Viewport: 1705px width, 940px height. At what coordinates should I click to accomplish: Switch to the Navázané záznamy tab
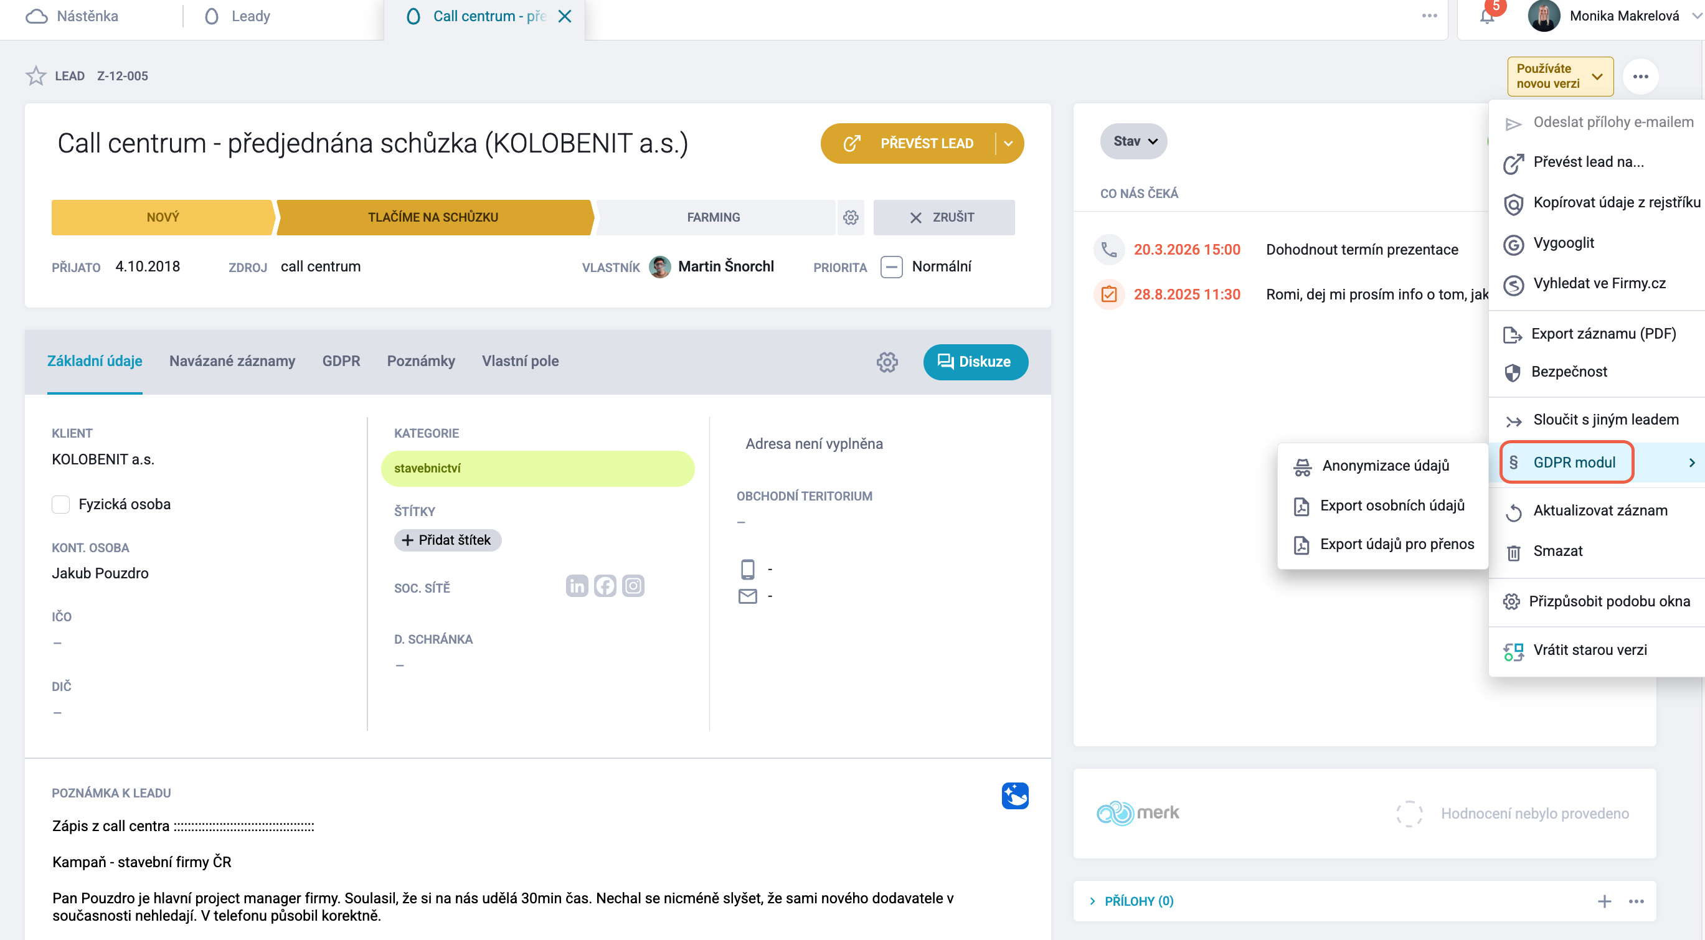232,361
